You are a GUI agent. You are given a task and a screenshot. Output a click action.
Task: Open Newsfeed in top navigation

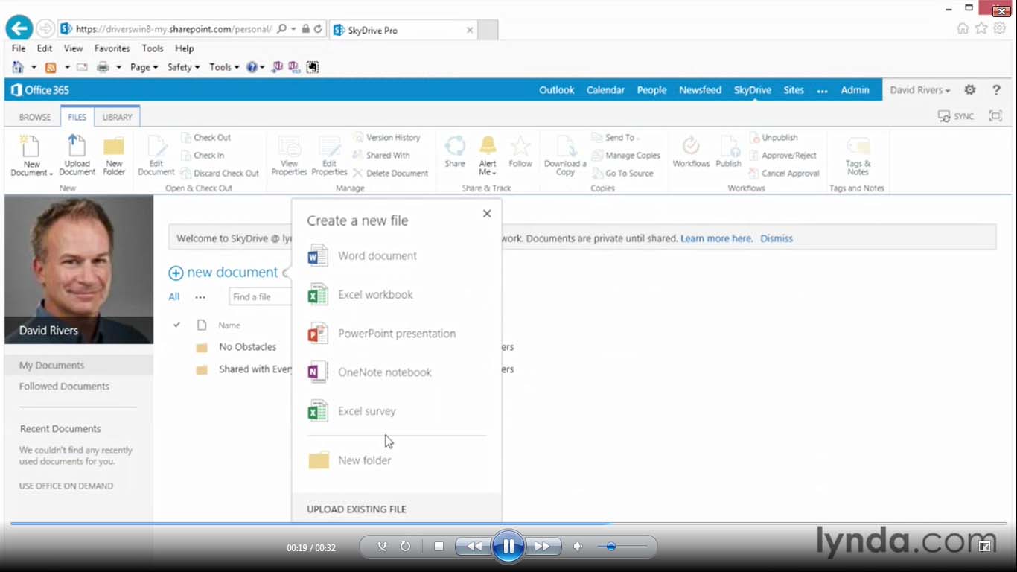pos(700,89)
